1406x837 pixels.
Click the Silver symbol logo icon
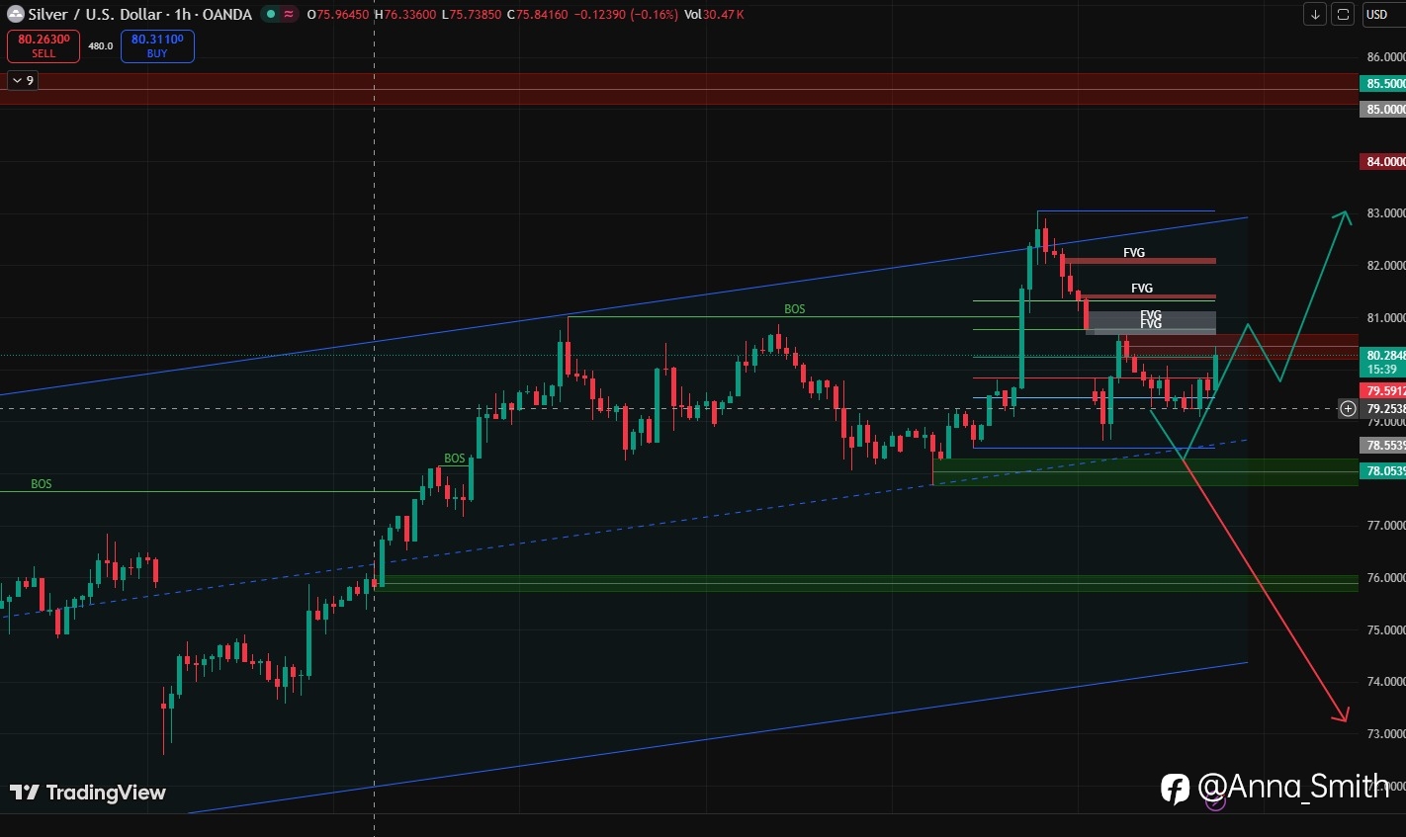[15, 14]
